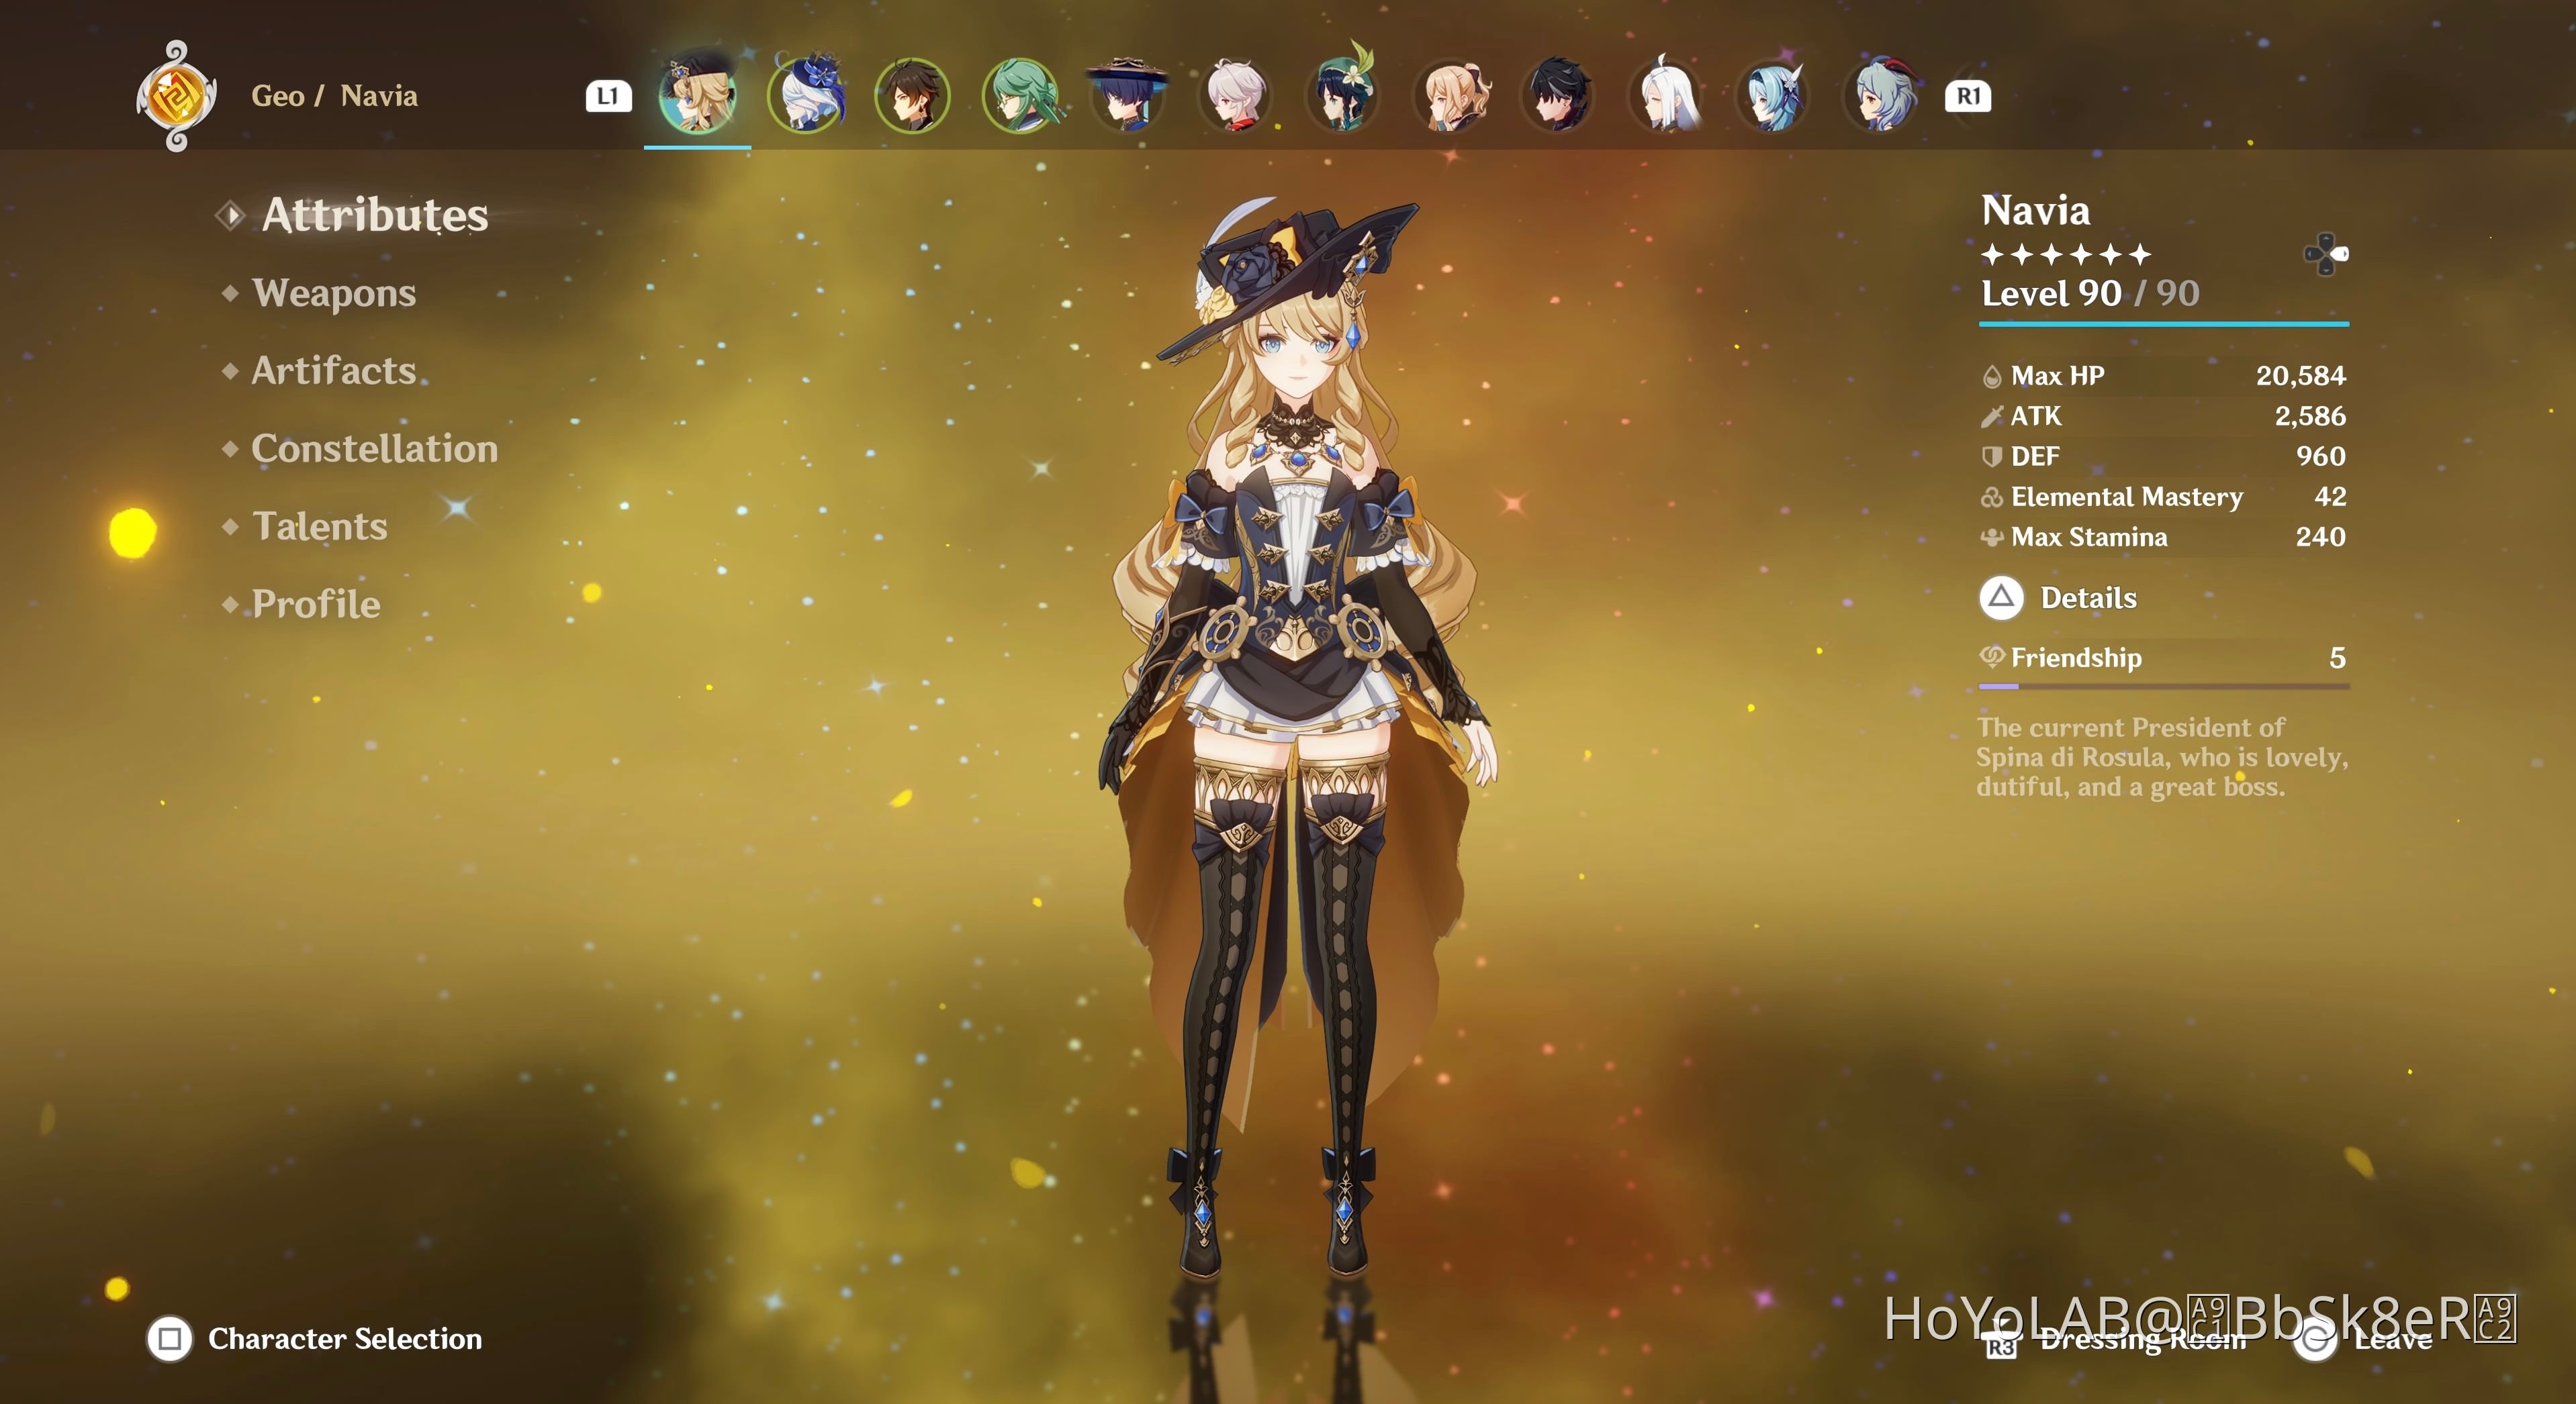Click the DEF shield icon
The height and width of the screenshot is (1404, 2576).
pos(1991,456)
